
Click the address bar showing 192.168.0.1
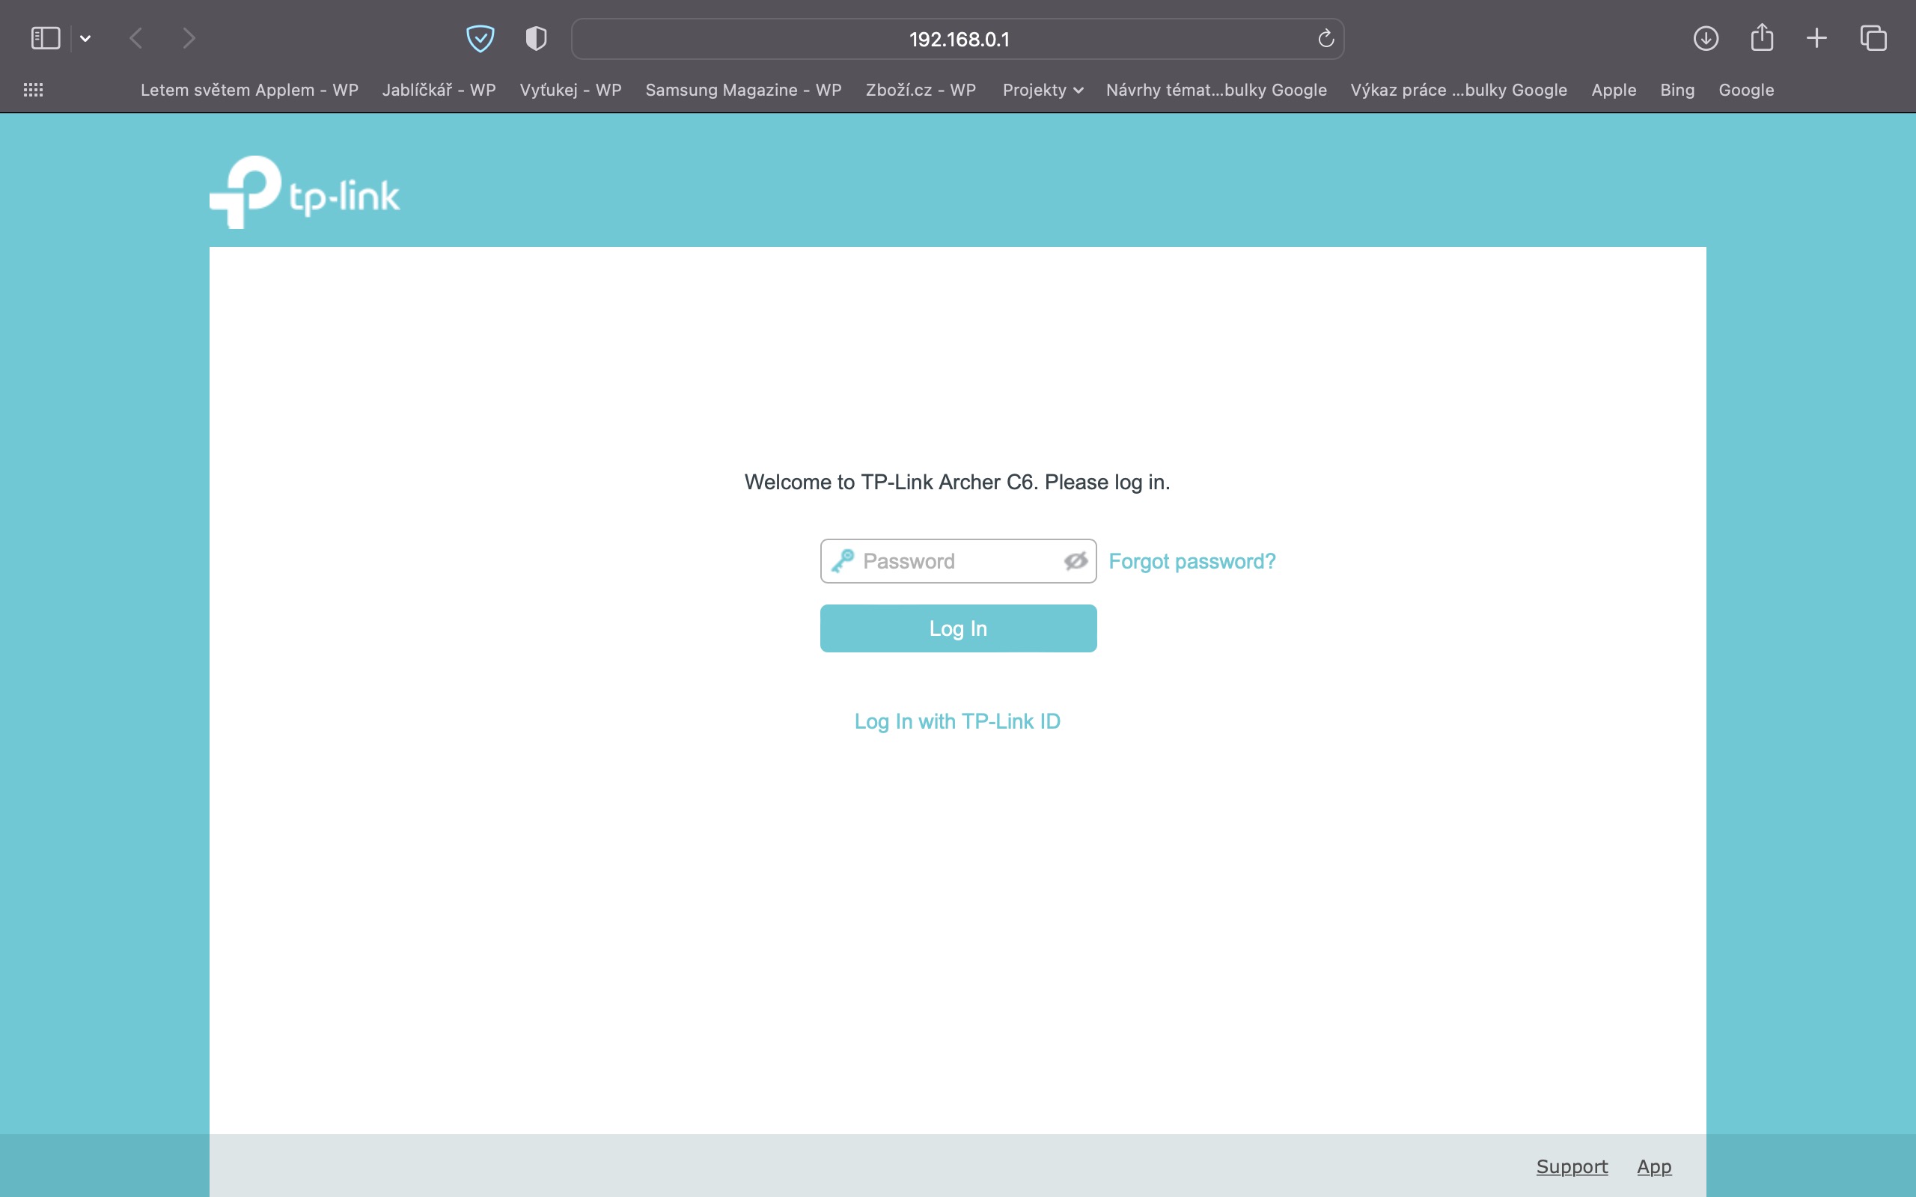click(x=958, y=40)
